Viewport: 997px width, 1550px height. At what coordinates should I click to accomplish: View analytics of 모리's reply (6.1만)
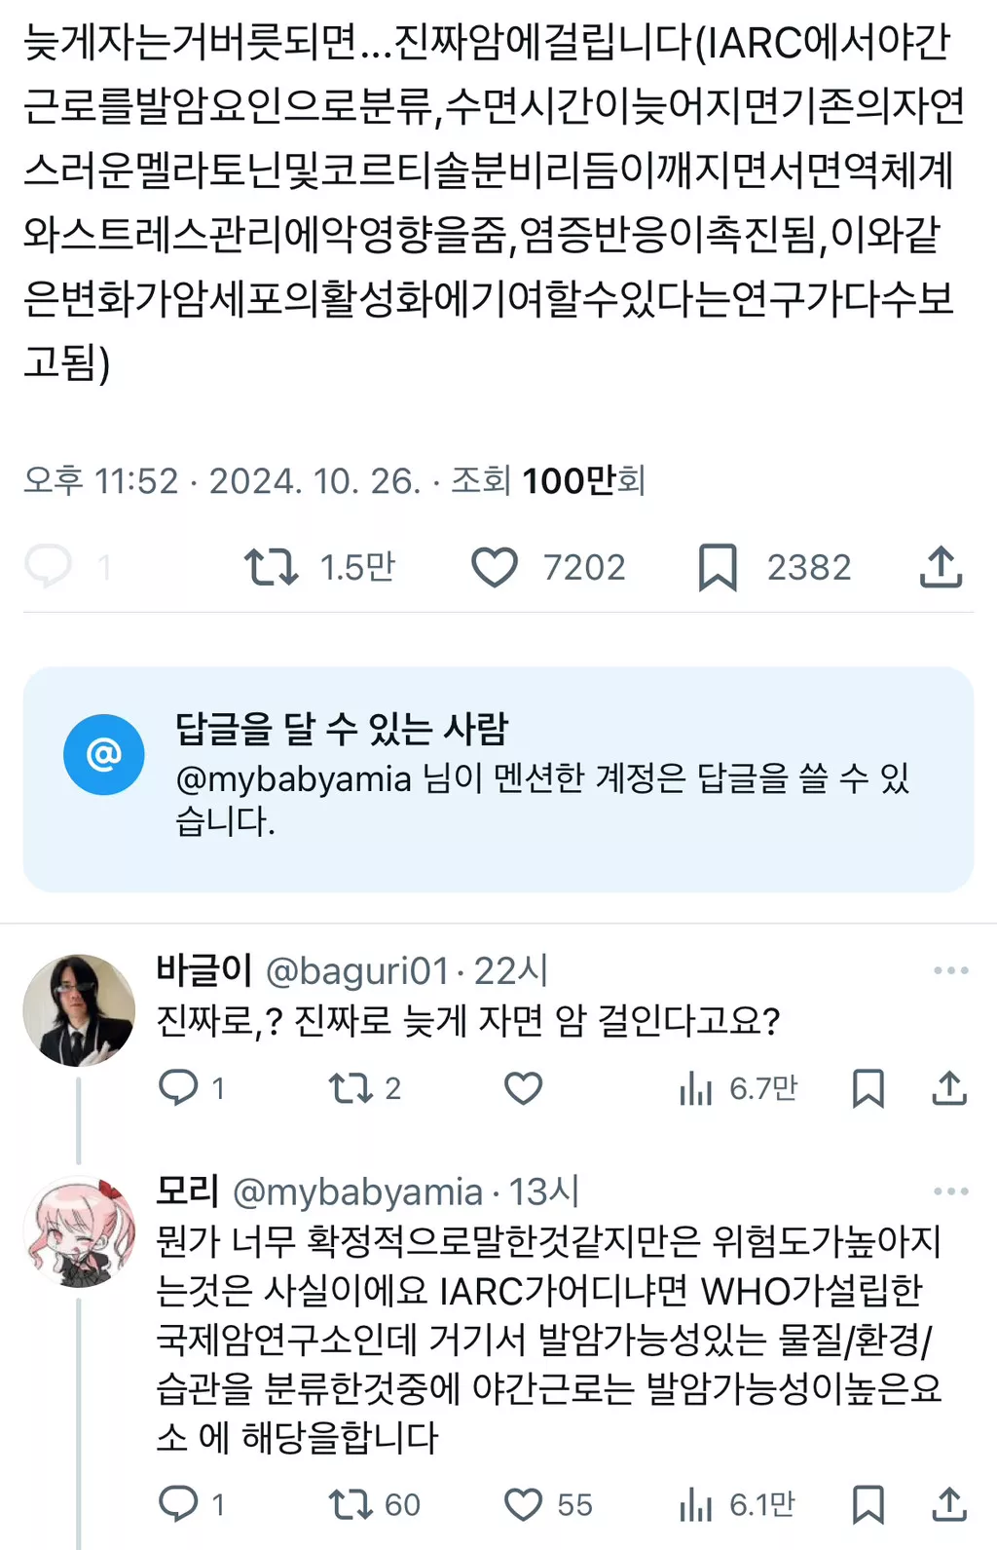click(x=695, y=1505)
